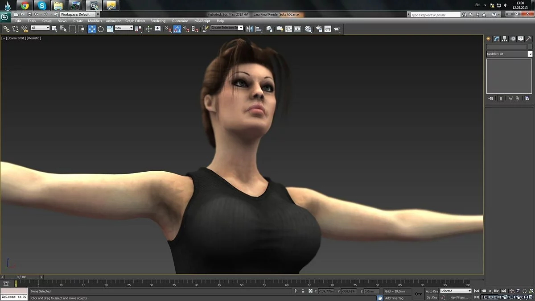Toggle the Selection Lock padlock
This screenshot has height=301, width=535.
(x=303, y=291)
